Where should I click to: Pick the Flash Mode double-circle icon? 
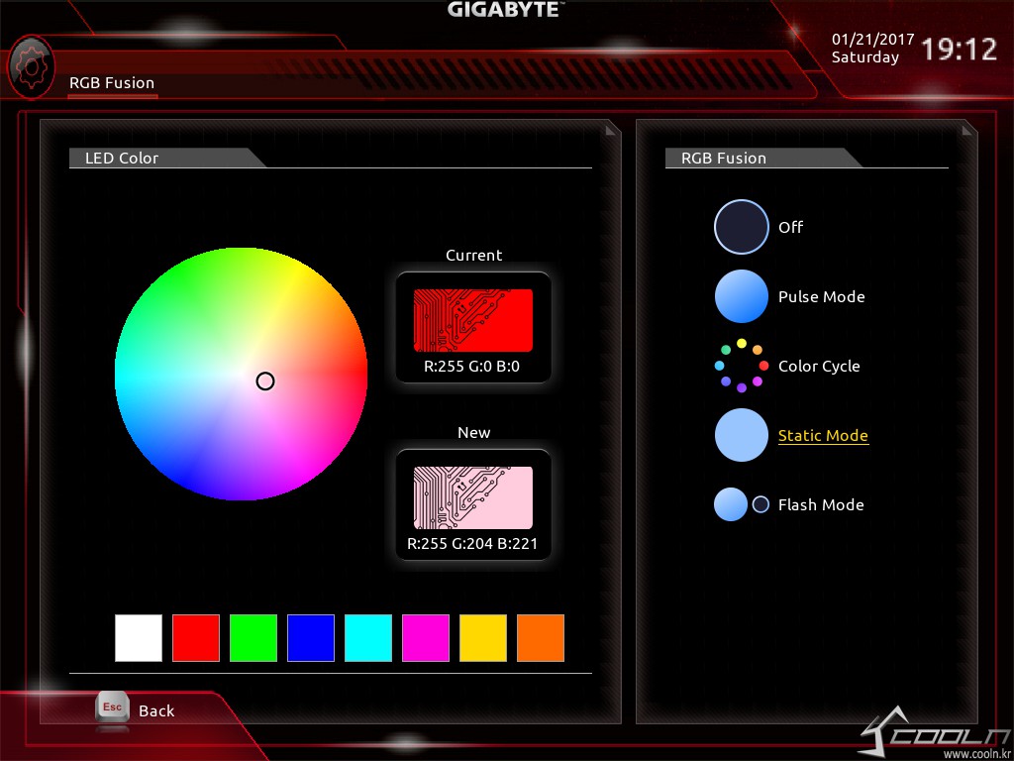point(741,504)
